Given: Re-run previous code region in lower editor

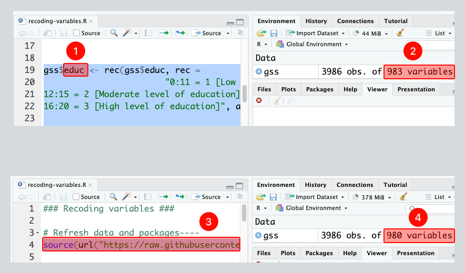Looking at the screenshot, I should (x=180, y=196).
